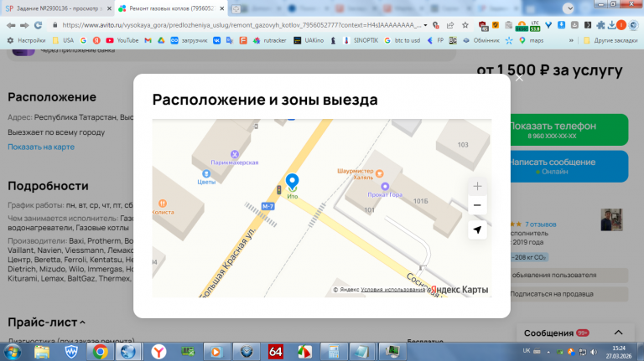Open the Gmail bookmark icon
Viewport: 644px width, 361px height.
tap(148, 40)
